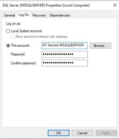Confirm changes with the OK button
The image size is (119, 139).
tap(58, 133)
